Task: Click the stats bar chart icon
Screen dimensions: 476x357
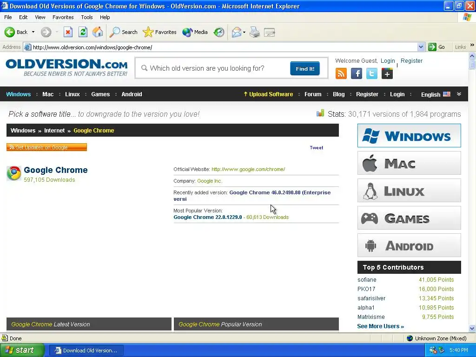Action: [320, 113]
